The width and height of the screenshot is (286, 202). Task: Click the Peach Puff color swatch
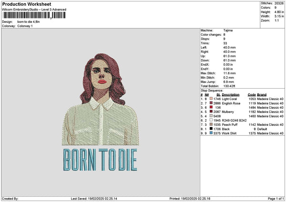pos(211,125)
